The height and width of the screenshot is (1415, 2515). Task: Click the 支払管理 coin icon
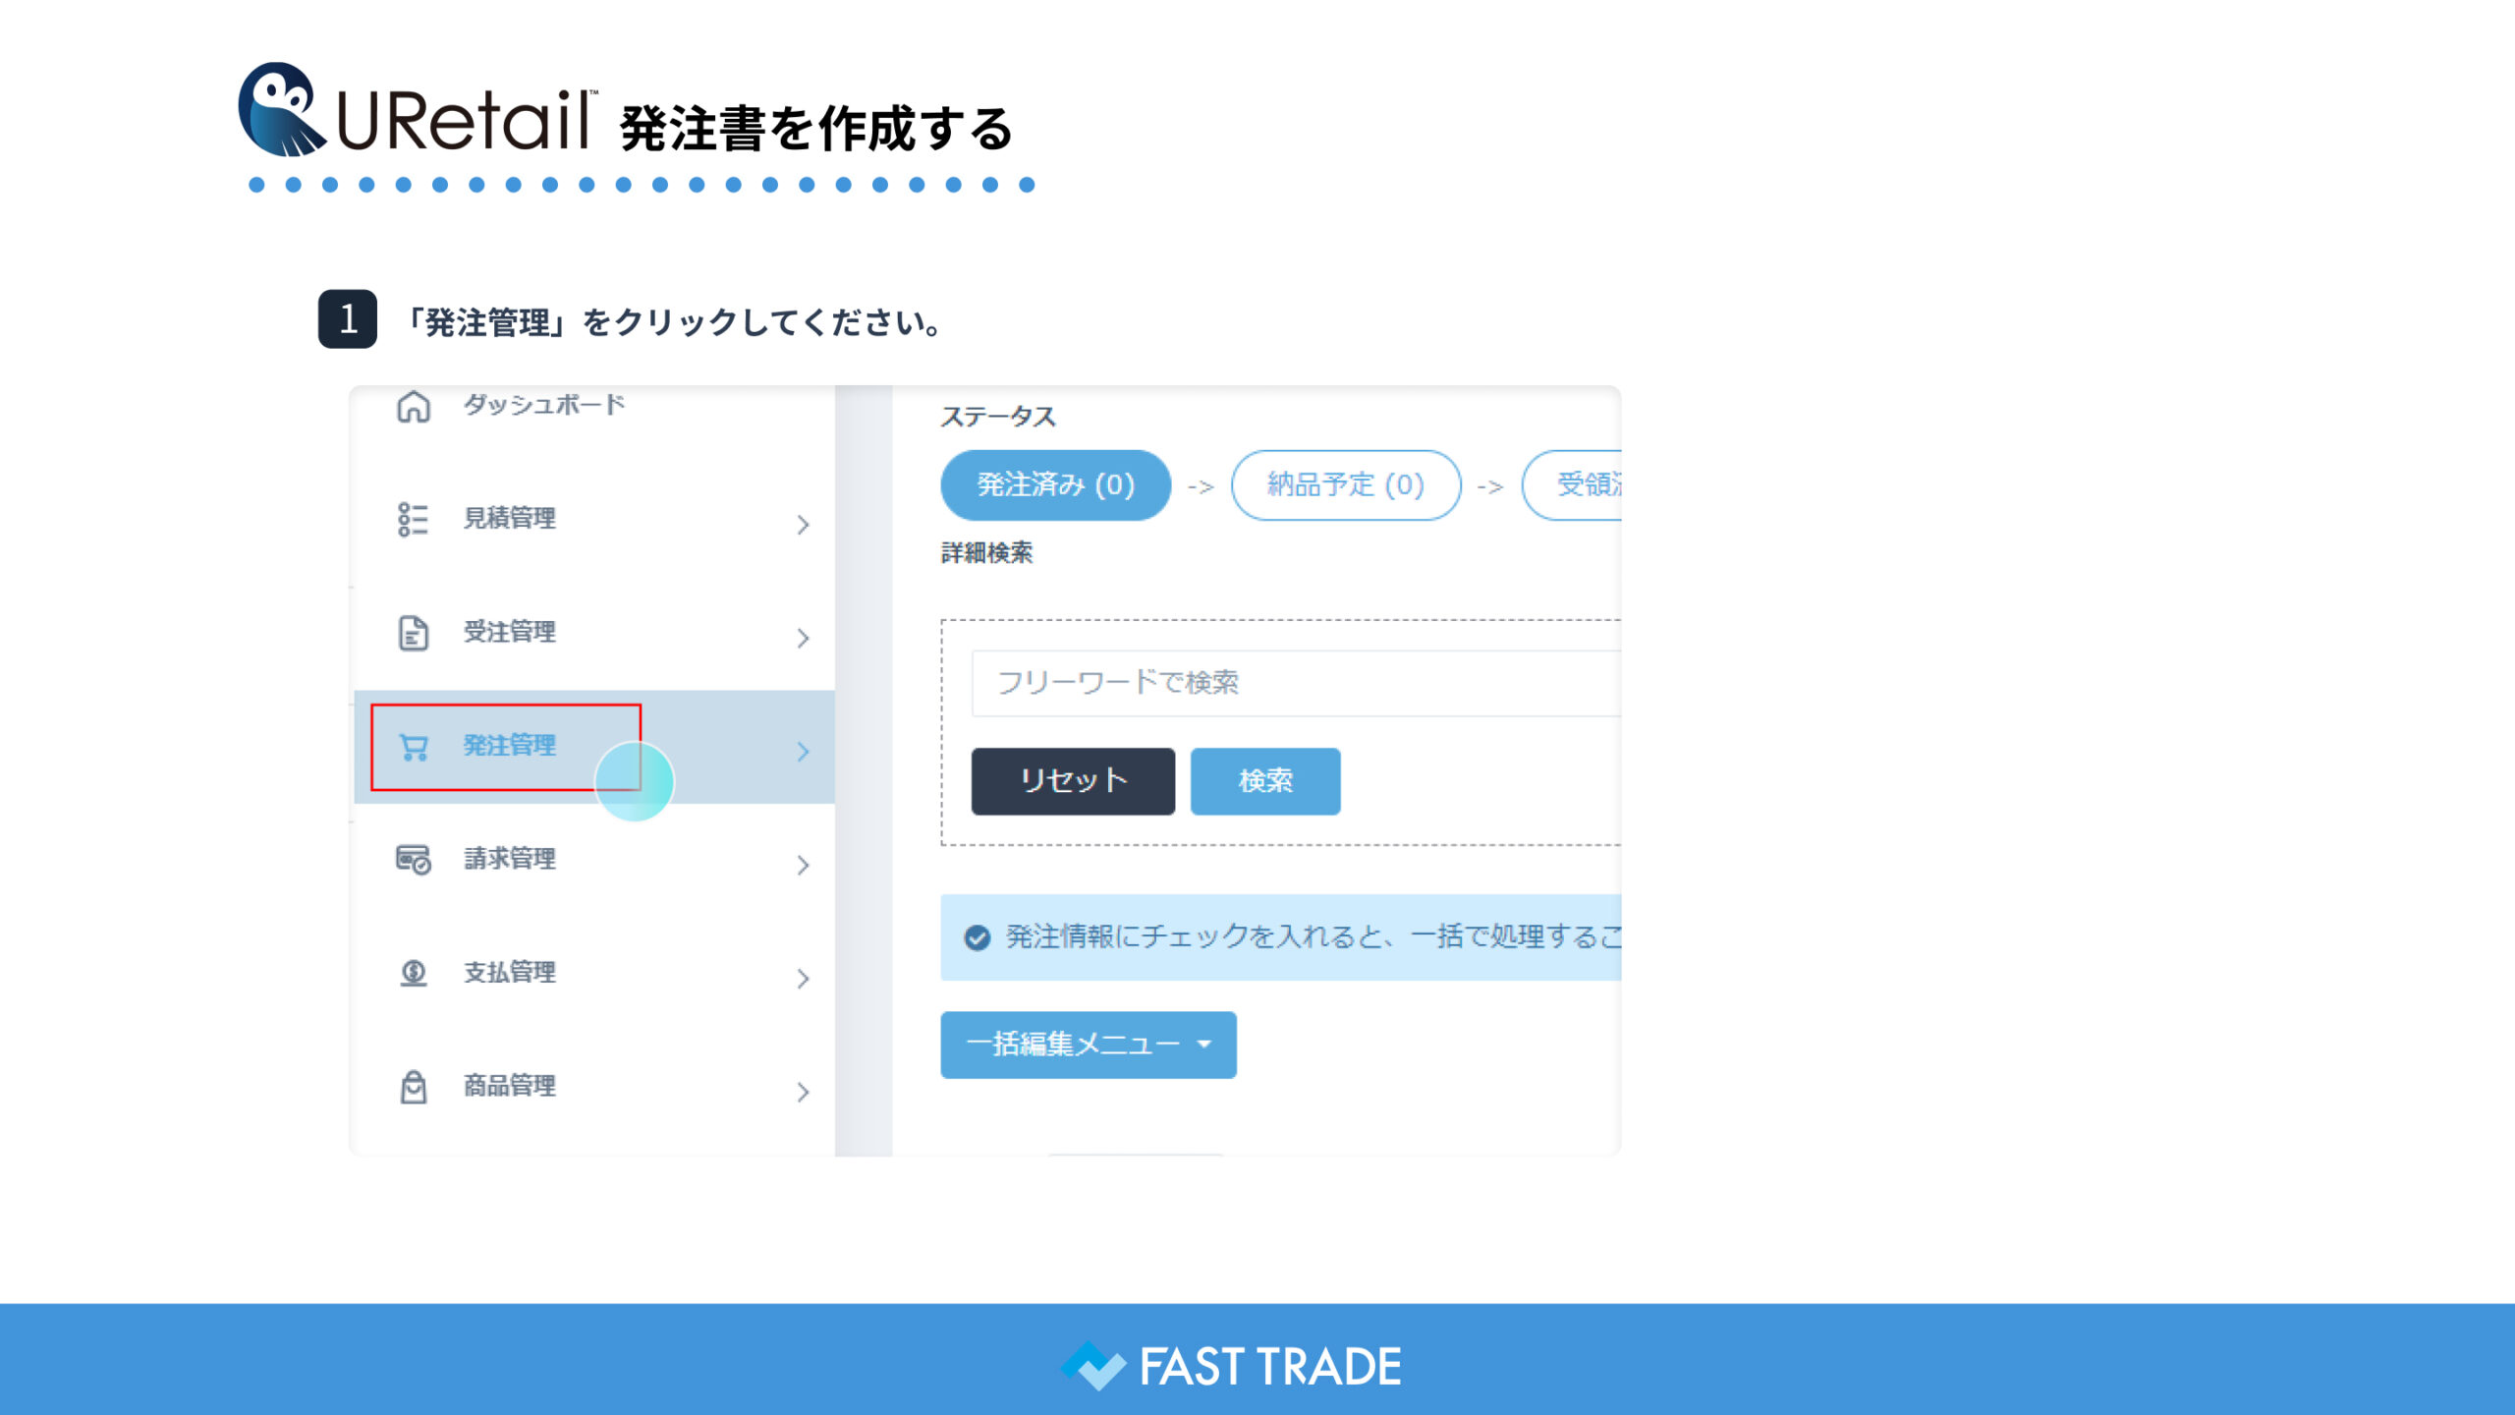tap(414, 973)
